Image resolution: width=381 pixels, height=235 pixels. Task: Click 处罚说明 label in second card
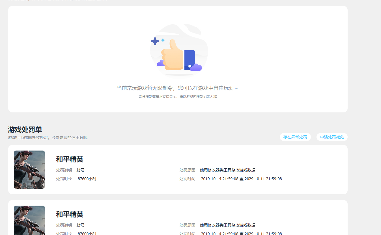click(64, 225)
